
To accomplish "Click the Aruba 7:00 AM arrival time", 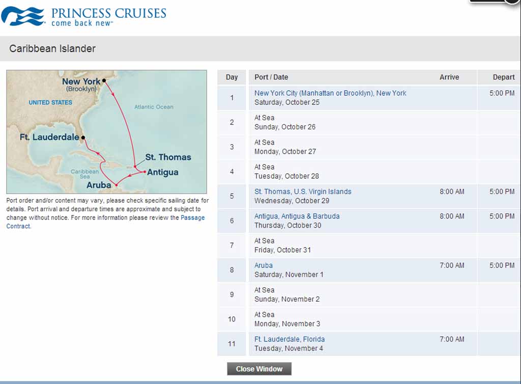I will [x=452, y=265].
